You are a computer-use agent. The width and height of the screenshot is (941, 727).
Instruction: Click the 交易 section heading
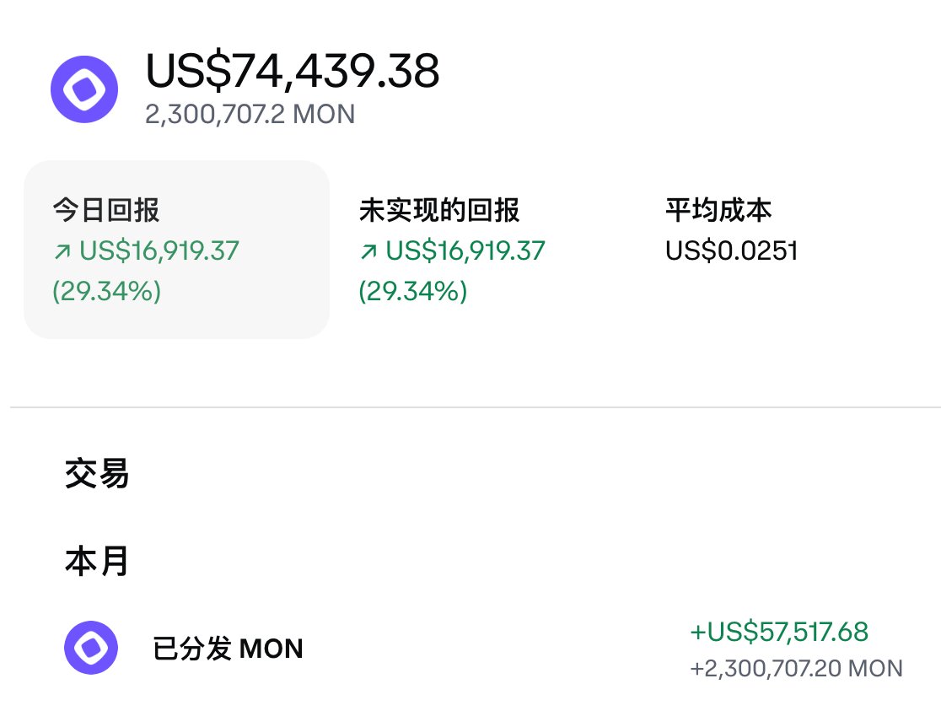tap(97, 475)
